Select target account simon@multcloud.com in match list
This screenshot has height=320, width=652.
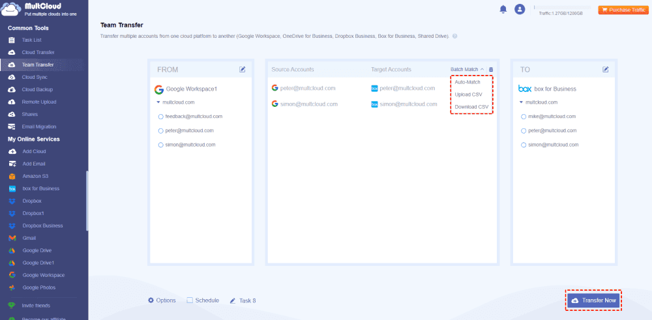click(404, 104)
